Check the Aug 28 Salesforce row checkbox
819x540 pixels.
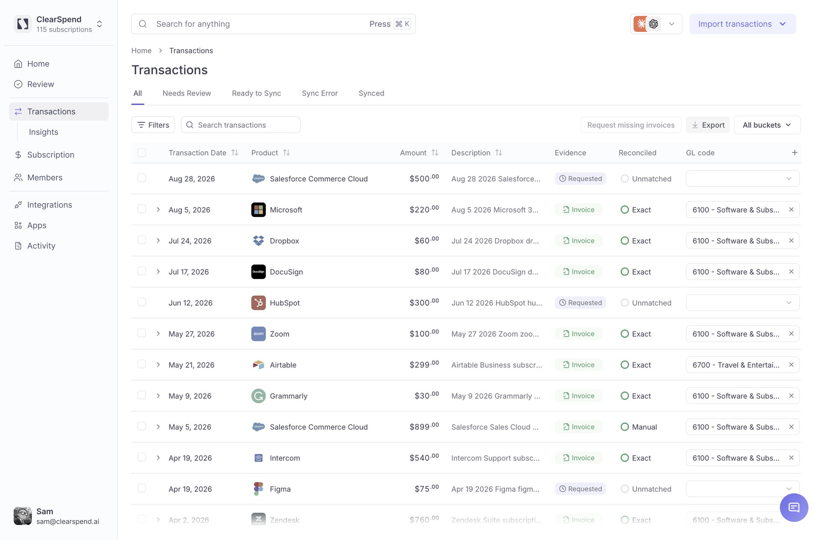pyautogui.click(x=142, y=178)
